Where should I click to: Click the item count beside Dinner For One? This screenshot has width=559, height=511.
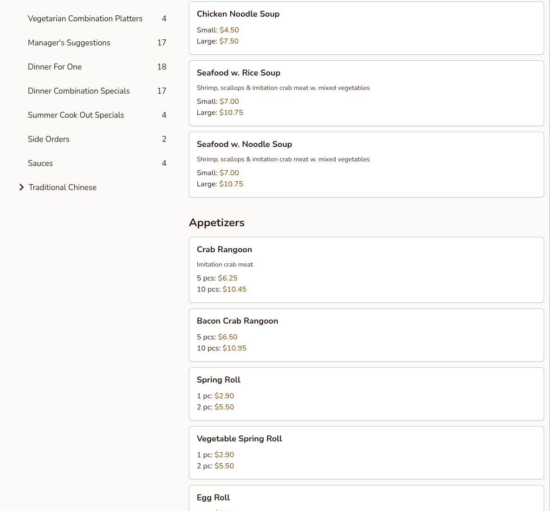point(162,67)
